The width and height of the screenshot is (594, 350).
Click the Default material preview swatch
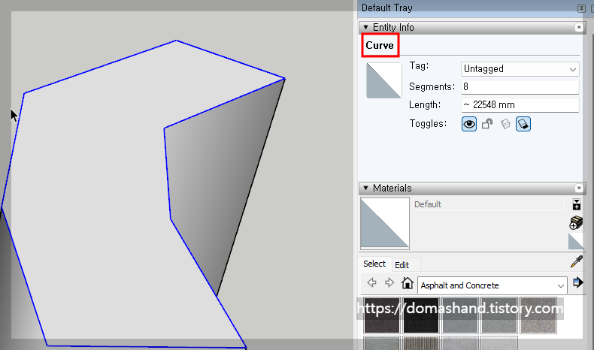coord(384,222)
